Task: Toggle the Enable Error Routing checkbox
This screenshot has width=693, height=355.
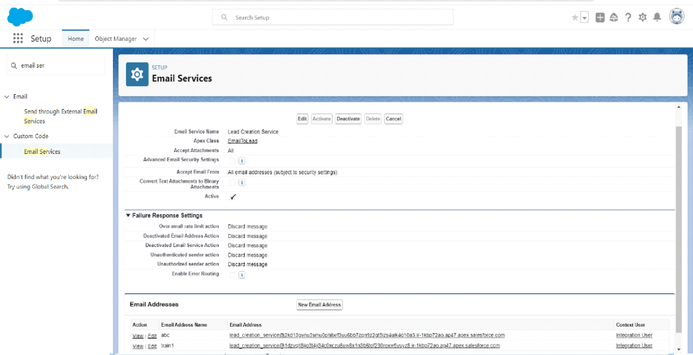Action: coord(232,275)
